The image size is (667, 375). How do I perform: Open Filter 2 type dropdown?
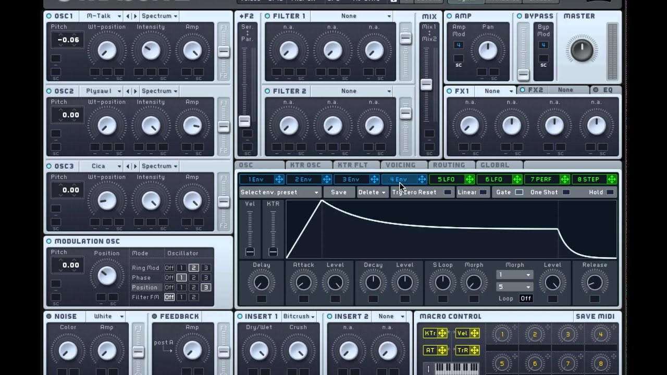click(x=353, y=91)
